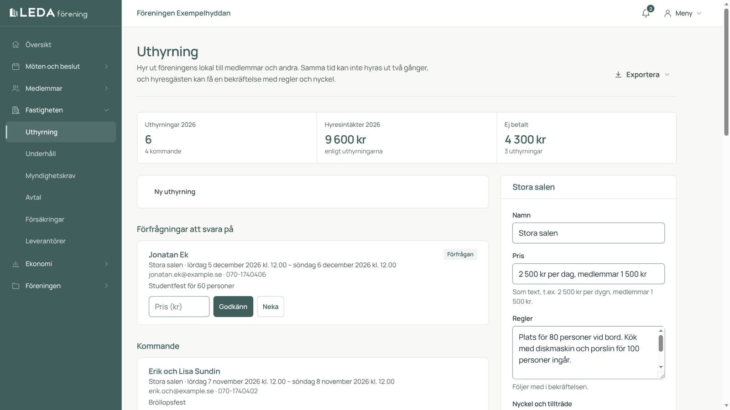Click the Översikt home icon
Image resolution: width=730 pixels, height=410 pixels.
[x=16, y=45]
